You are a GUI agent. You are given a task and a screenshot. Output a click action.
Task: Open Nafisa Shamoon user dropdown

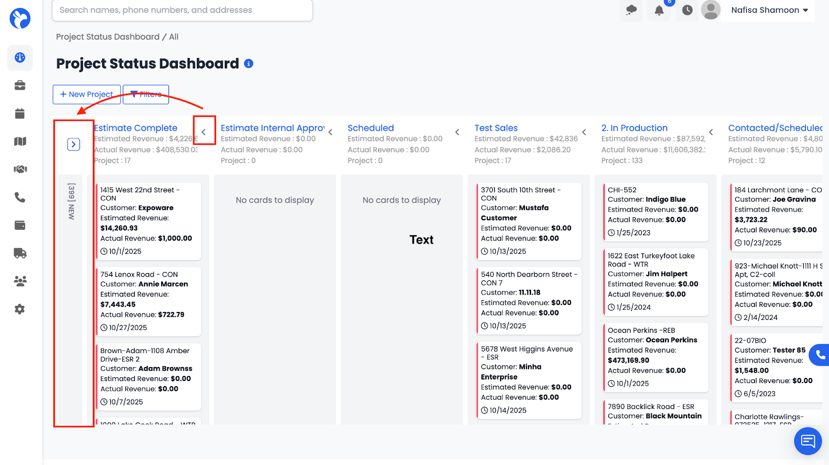769,10
